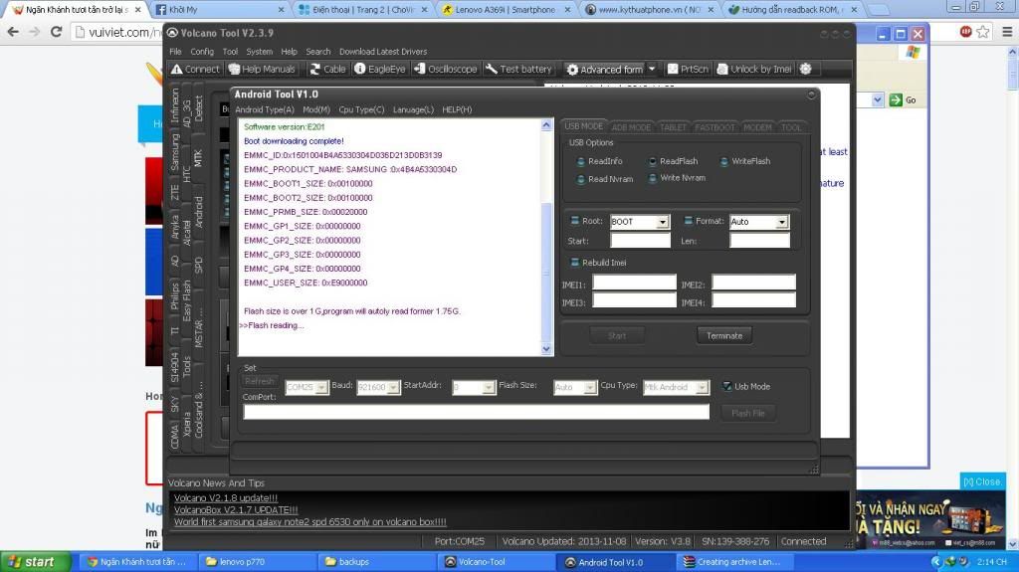Click the IMEI1 input field

(x=634, y=283)
